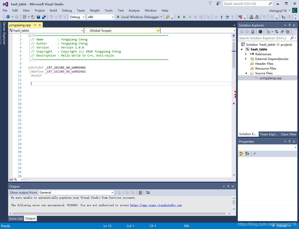Screen dimensions: 299x229
Task: Pin the Properties panel
Action: click(289, 141)
